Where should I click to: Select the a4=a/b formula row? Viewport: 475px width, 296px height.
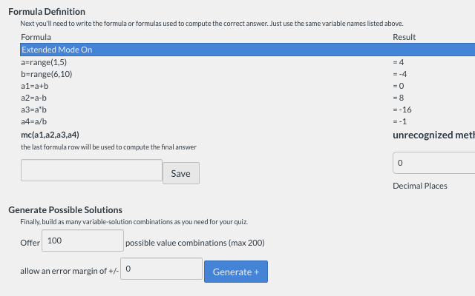(x=34, y=121)
